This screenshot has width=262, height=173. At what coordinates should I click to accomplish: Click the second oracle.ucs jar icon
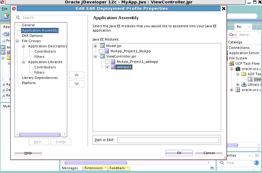[238, 90]
